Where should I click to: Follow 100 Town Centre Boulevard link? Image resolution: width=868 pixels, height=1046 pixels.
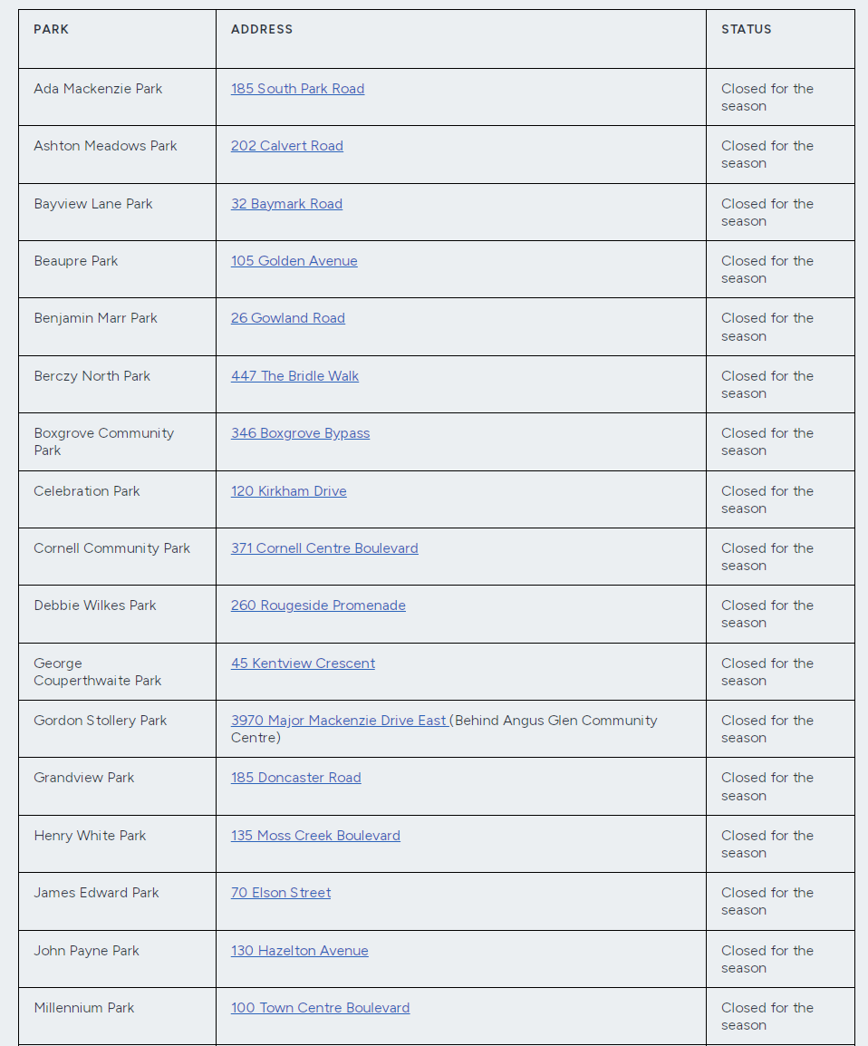click(x=320, y=1008)
